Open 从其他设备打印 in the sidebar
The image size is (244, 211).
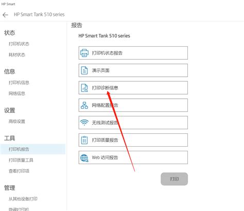pos(23,199)
